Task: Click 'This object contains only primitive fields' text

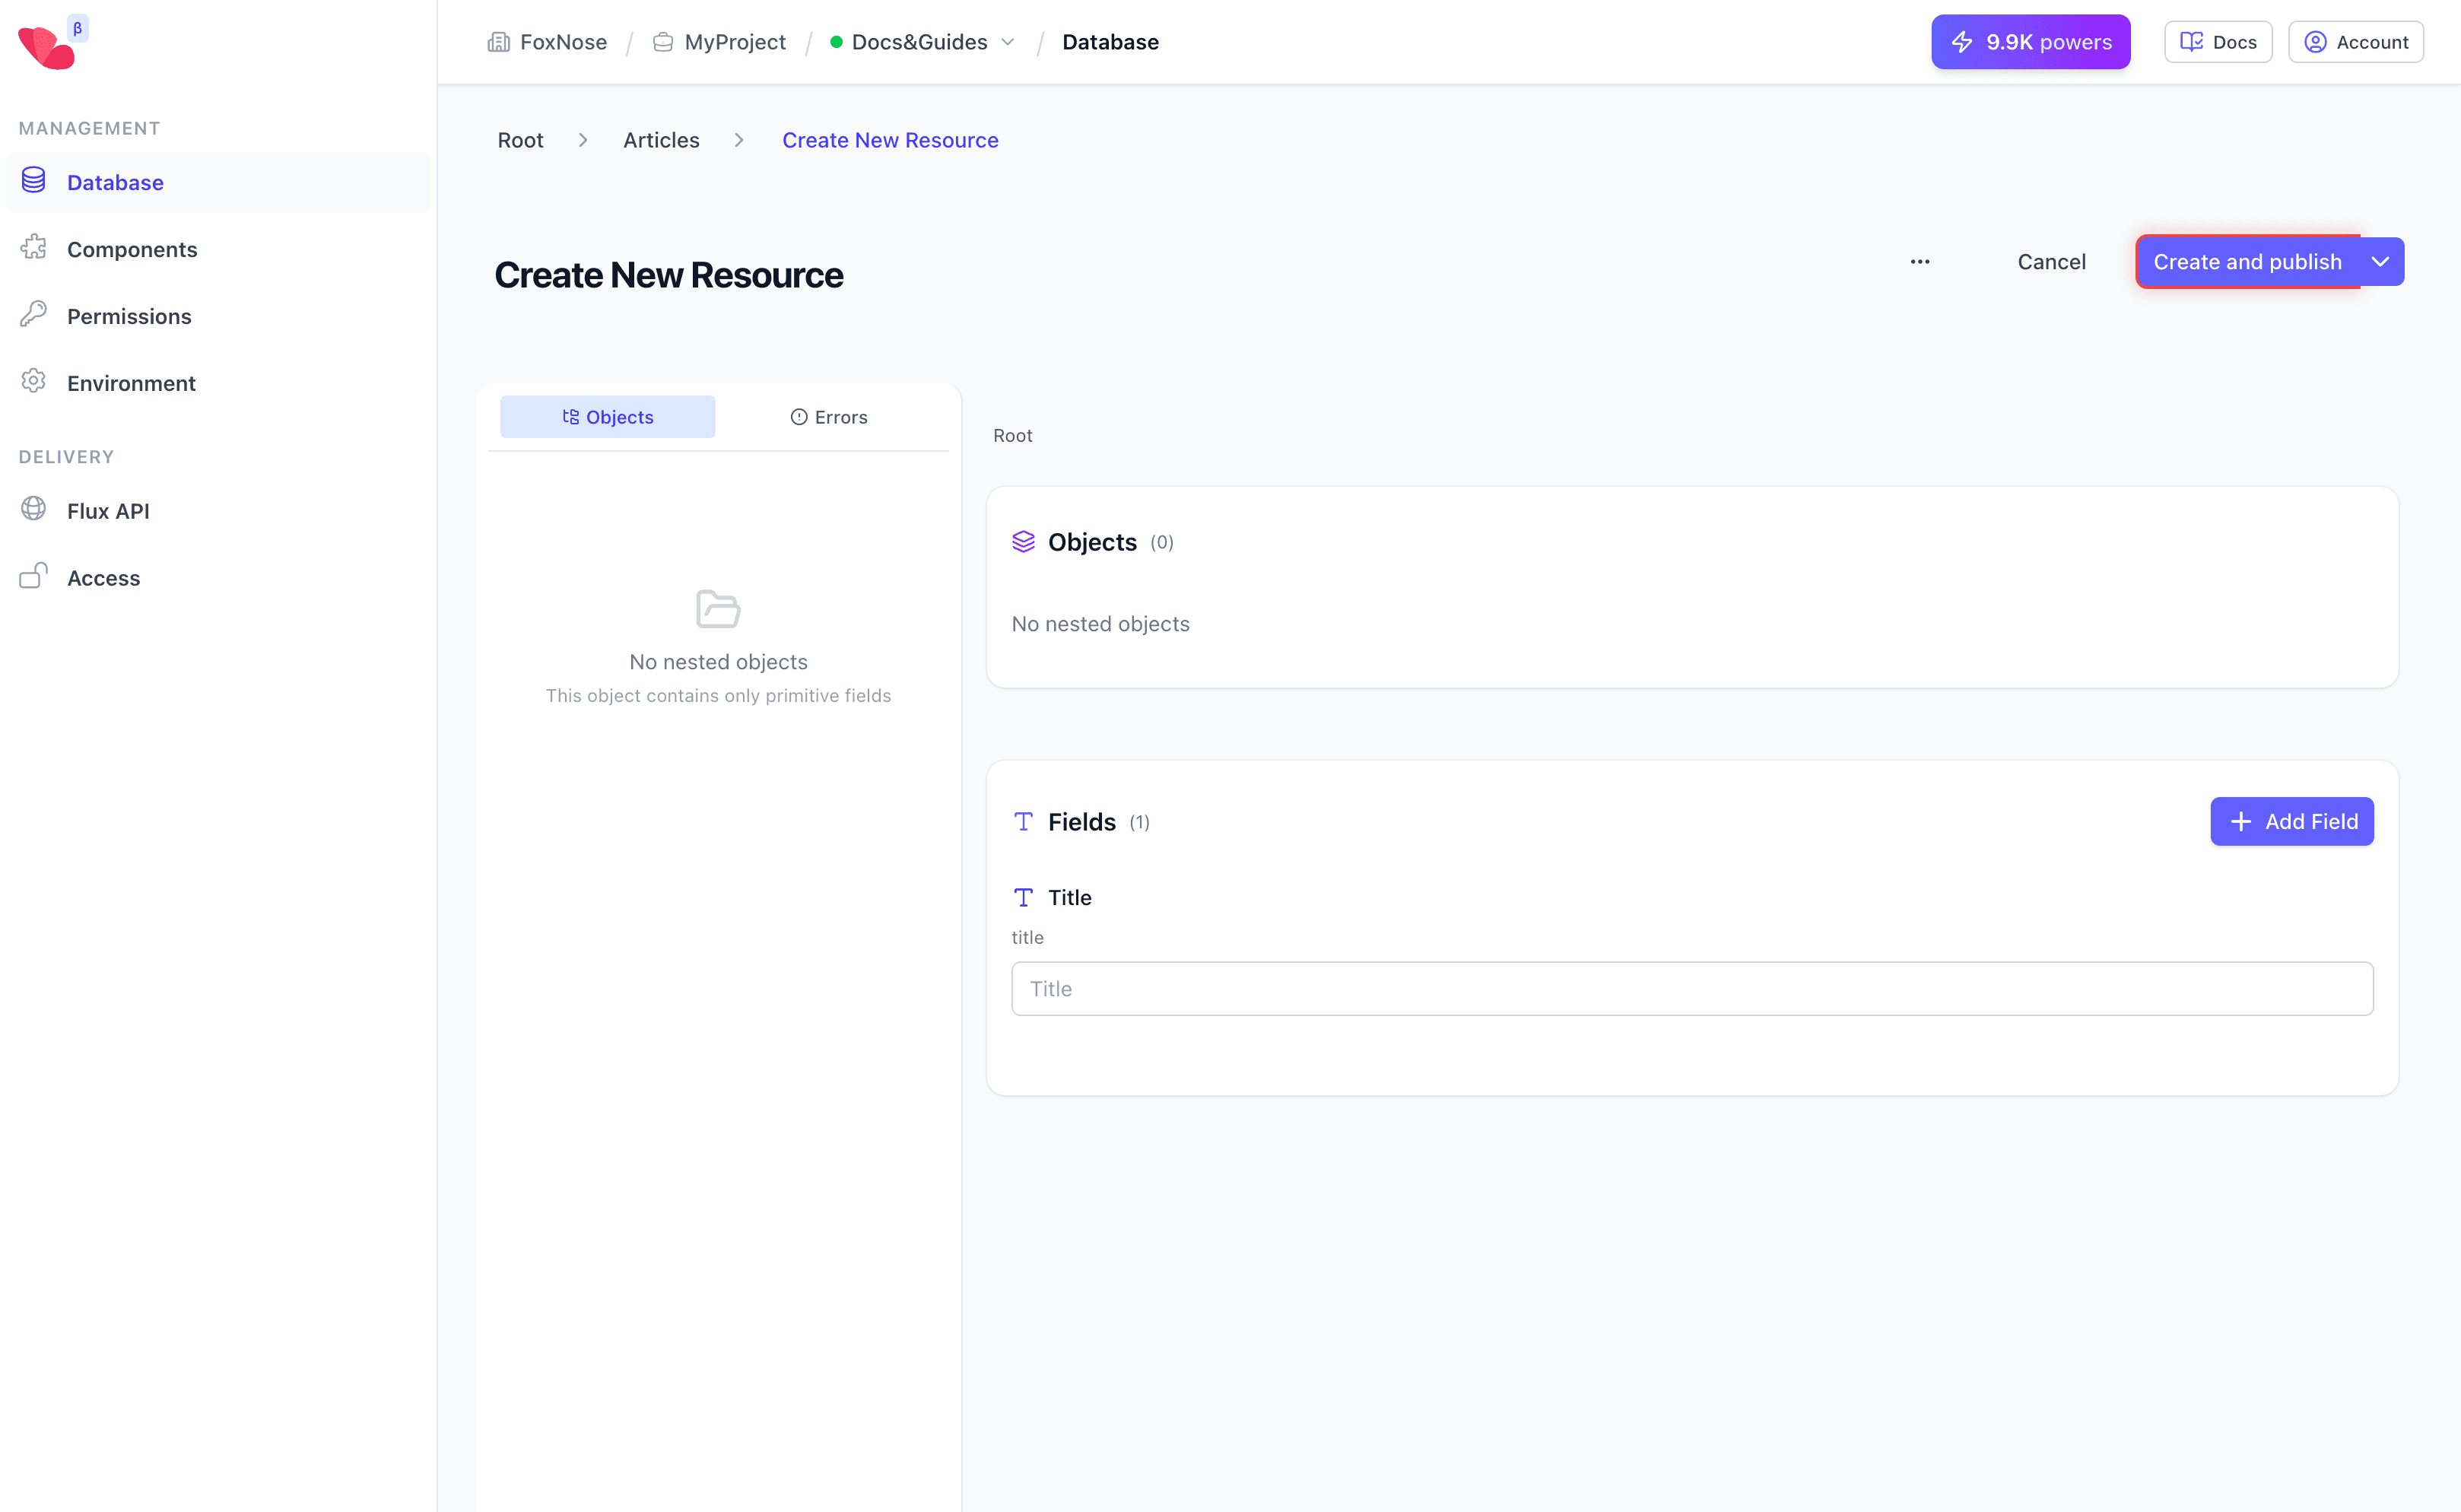Action: (x=718, y=695)
